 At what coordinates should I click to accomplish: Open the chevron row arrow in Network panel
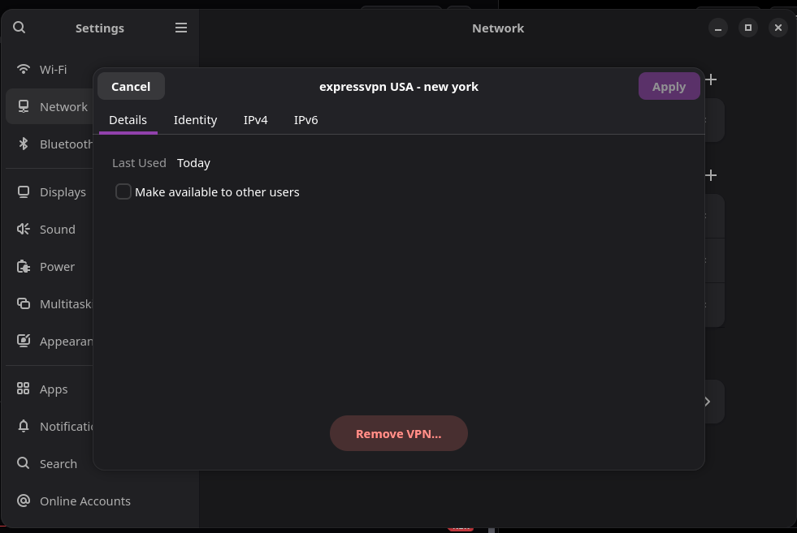click(x=708, y=402)
